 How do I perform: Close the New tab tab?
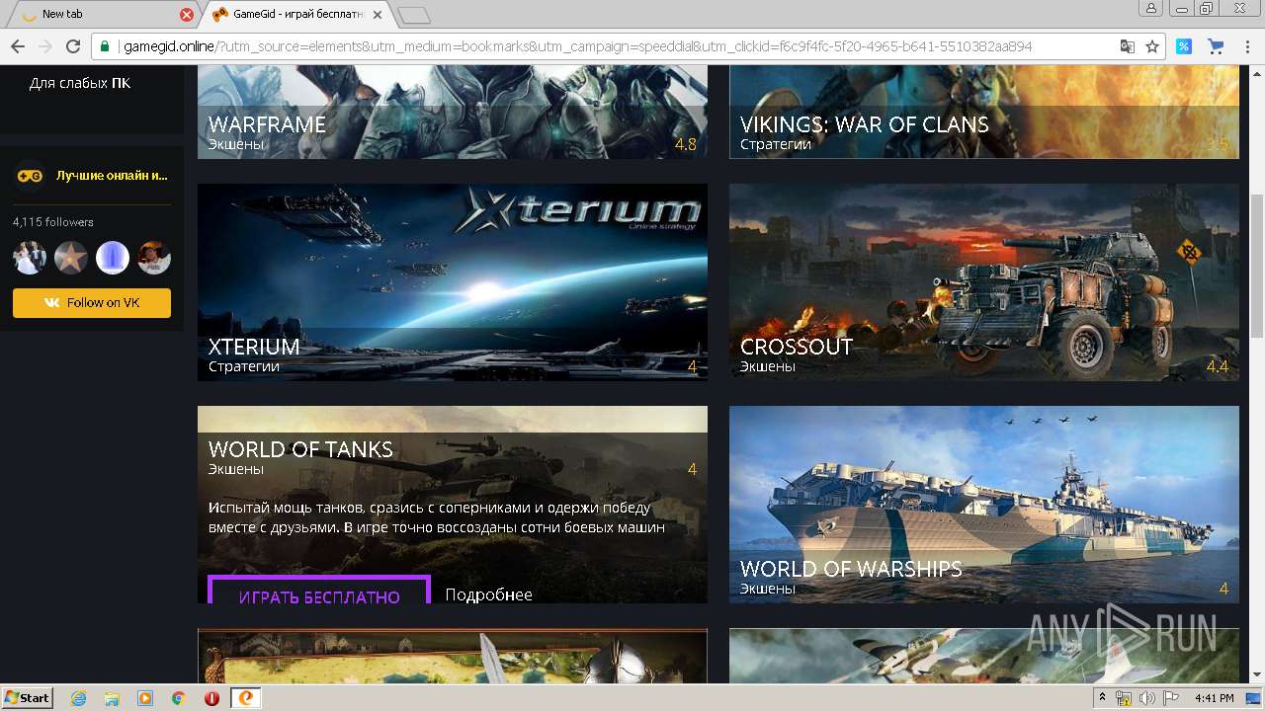[x=187, y=15]
